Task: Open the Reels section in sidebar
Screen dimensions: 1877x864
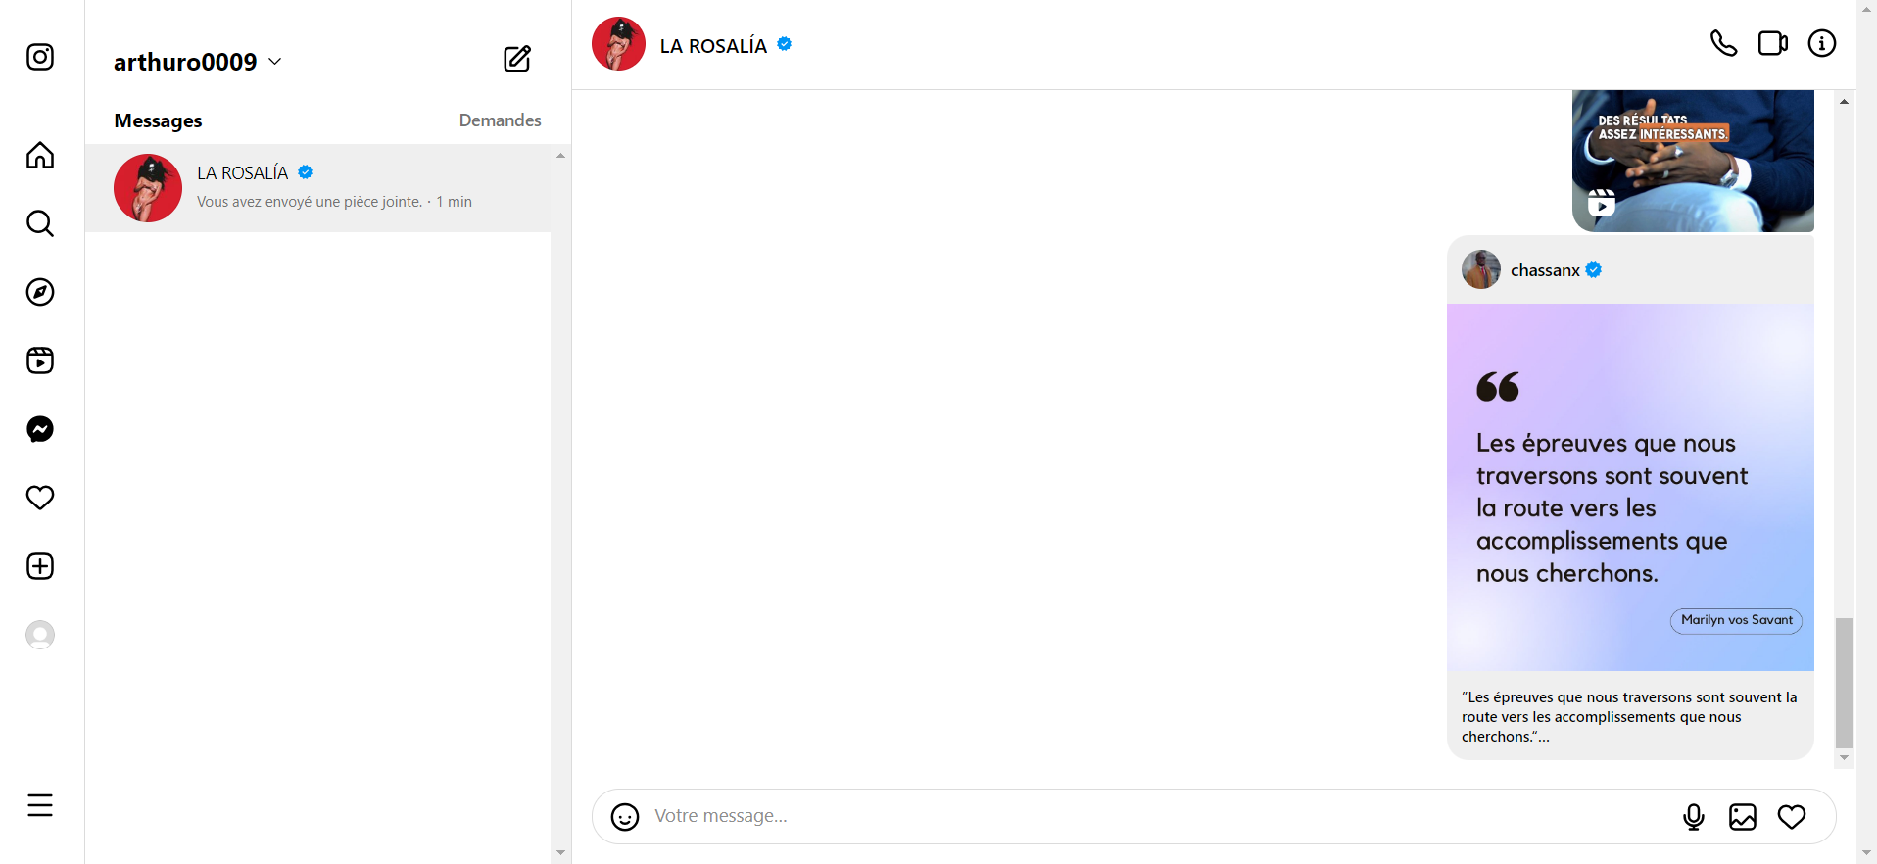Action: coord(40,360)
